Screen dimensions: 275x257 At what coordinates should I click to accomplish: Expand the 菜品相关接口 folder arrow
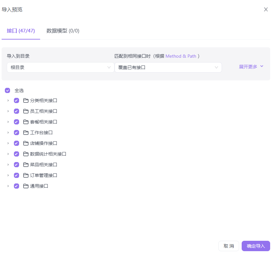(x=8, y=165)
